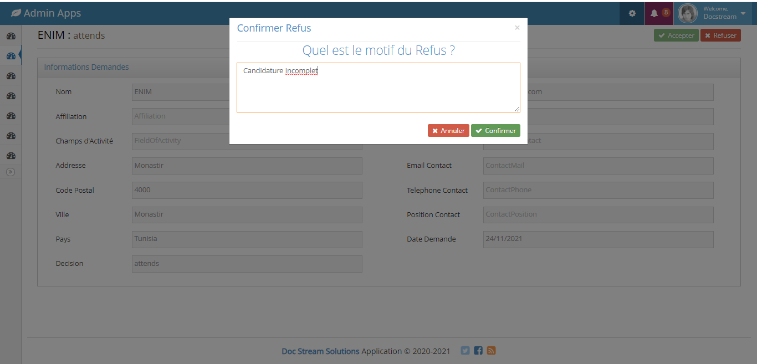Confirm refusal with the Confirmer button
Screen dimensions: 757x364
tap(495, 131)
